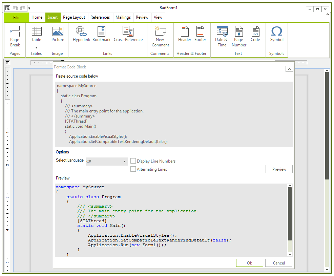The height and width of the screenshot is (276, 334).
Task: Confirm the code block with Ok
Action: (x=250, y=263)
